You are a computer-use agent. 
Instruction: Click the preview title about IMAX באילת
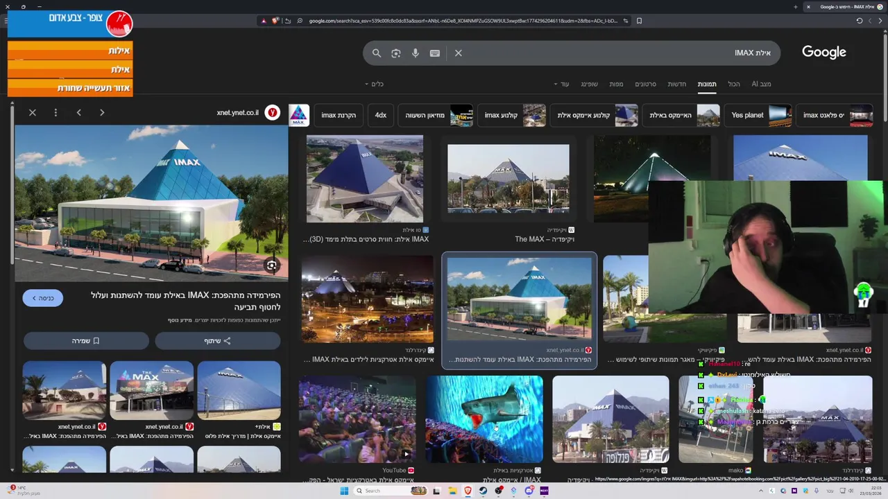(x=185, y=301)
